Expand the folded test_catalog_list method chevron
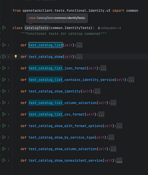The height and width of the screenshot is (175, 148). coord(8,45)
